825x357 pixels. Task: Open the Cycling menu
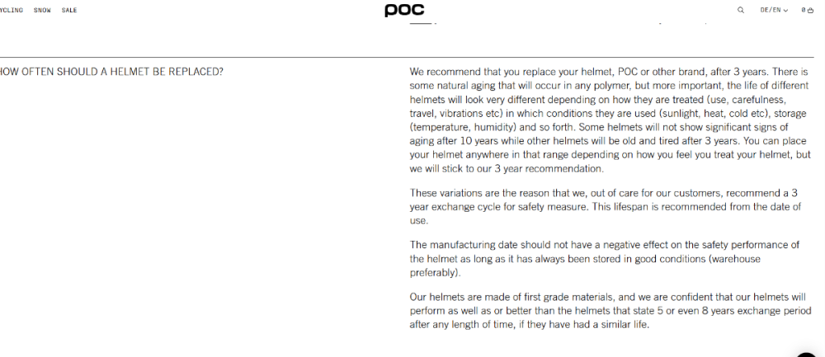12,10
